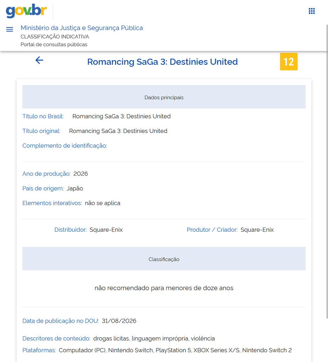Click the Ano de produção label
Image resolution: width=328 pixels, height=362 pixels.
(46, 174)
